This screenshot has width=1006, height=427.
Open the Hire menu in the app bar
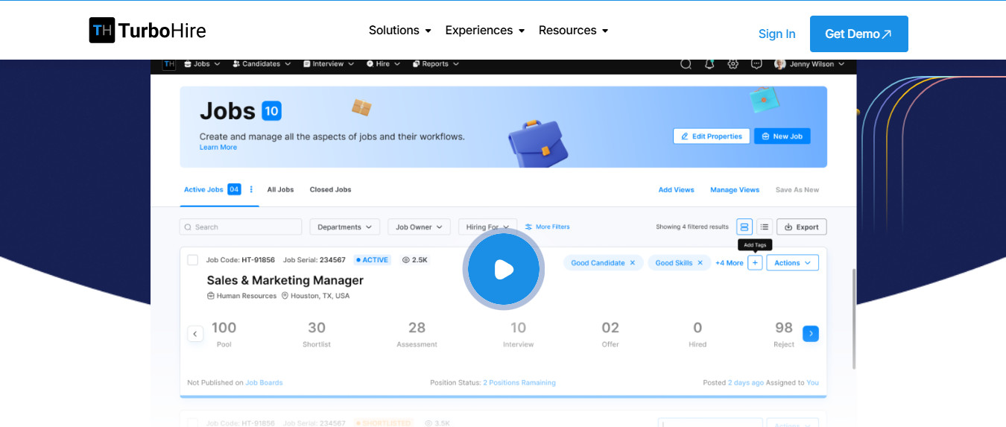coord(384,64)
